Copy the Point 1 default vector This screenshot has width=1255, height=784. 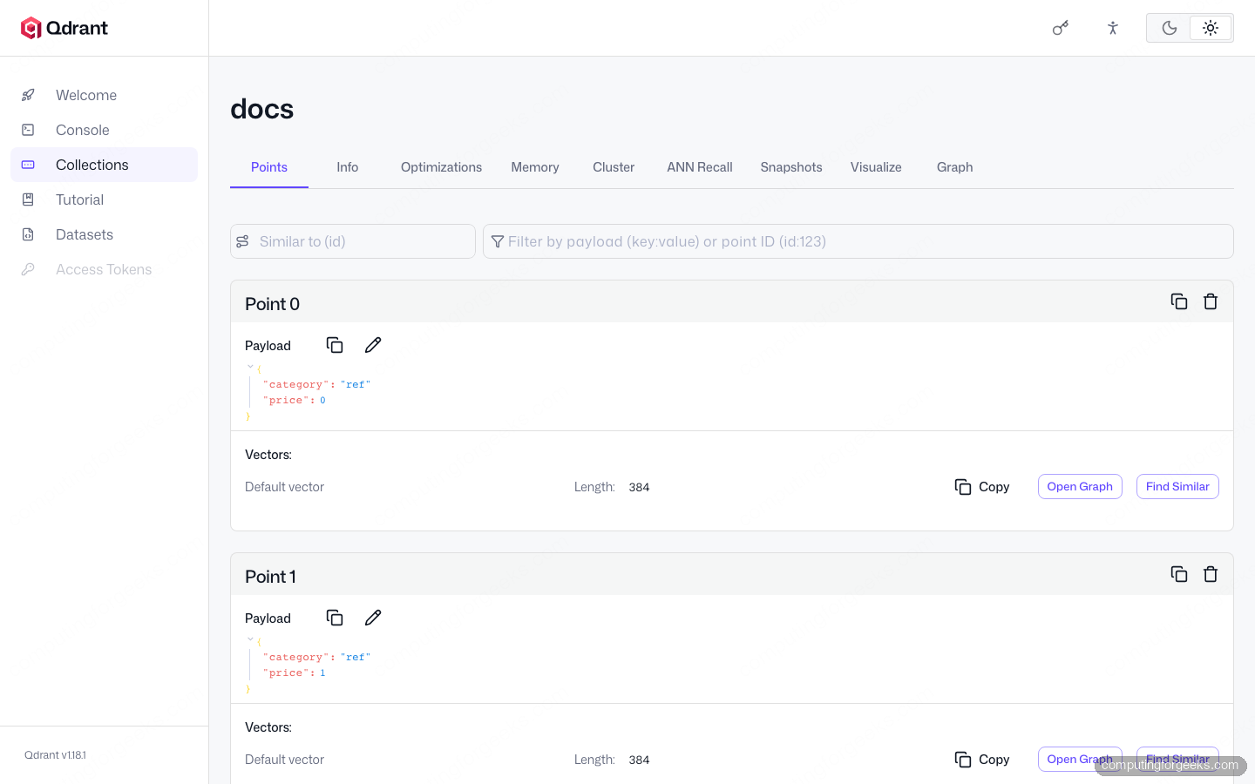[x=982, y=760]
